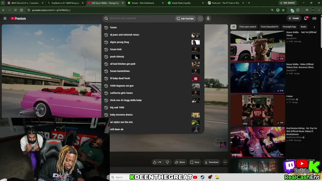Select 'digits young thug' suggestion

pyautogui.click(x=153, y=42)
